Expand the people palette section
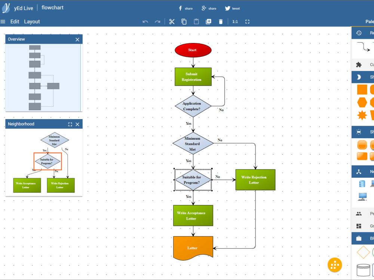 pos(363,214)
